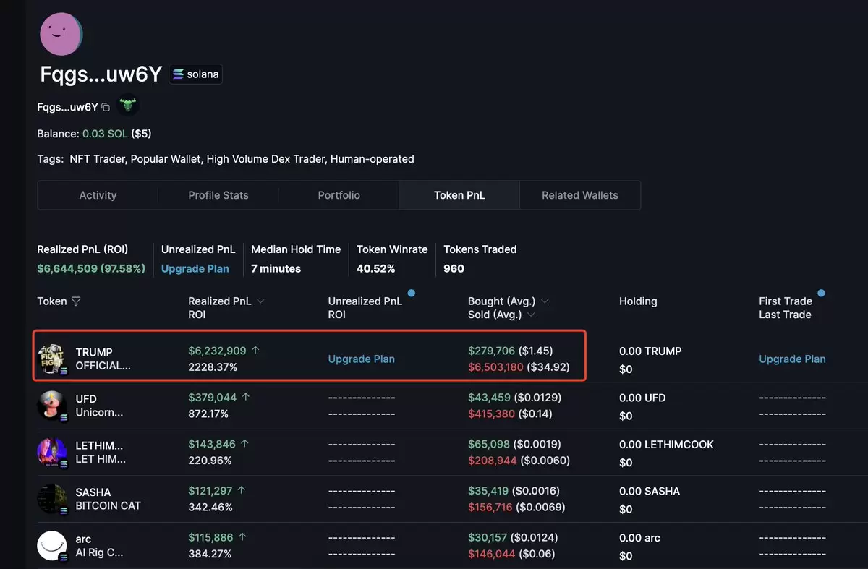Click the UFD unicorn token icon
The image size is (868, 569).
point(52,406)
